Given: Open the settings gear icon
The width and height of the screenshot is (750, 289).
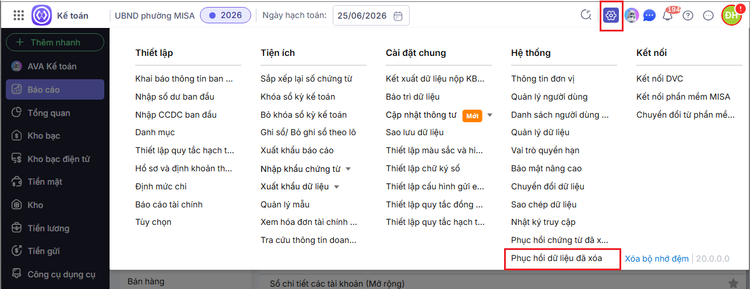Looking at the screenshot, I should (x=611, y=16).
